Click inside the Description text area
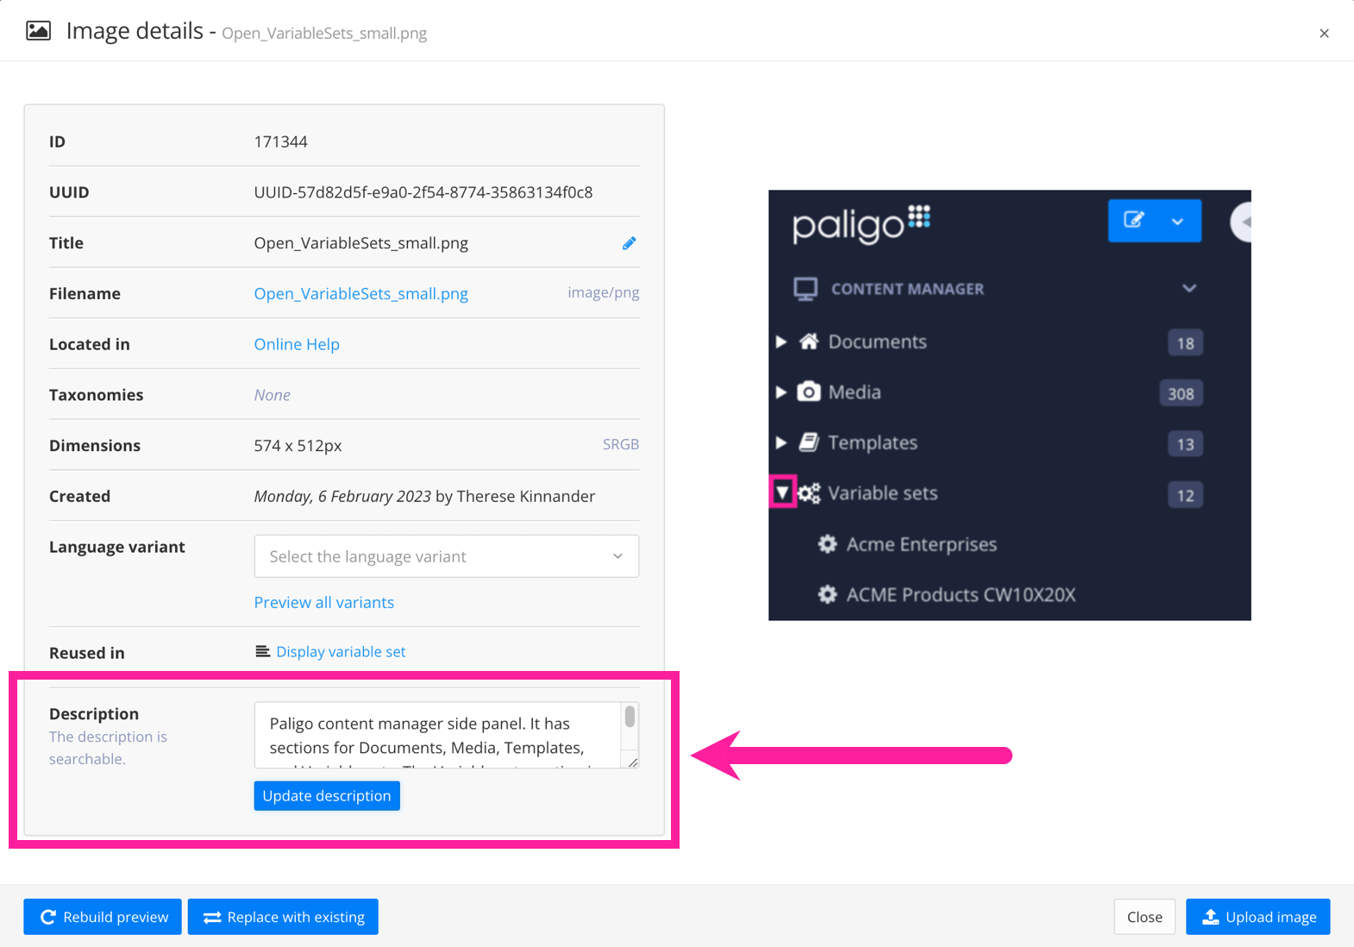 coord(436,735)
